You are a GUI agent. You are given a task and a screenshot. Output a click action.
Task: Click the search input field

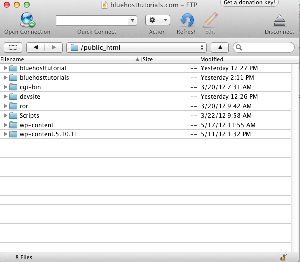pyautogui.click(x=264, y=47)
